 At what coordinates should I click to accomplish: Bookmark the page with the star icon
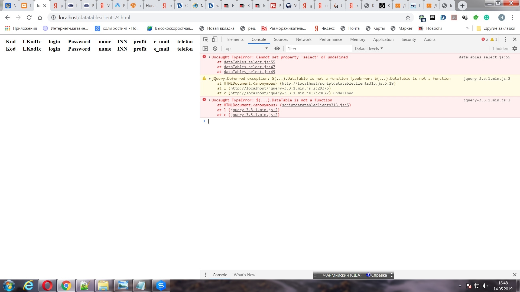coord(408,18)
